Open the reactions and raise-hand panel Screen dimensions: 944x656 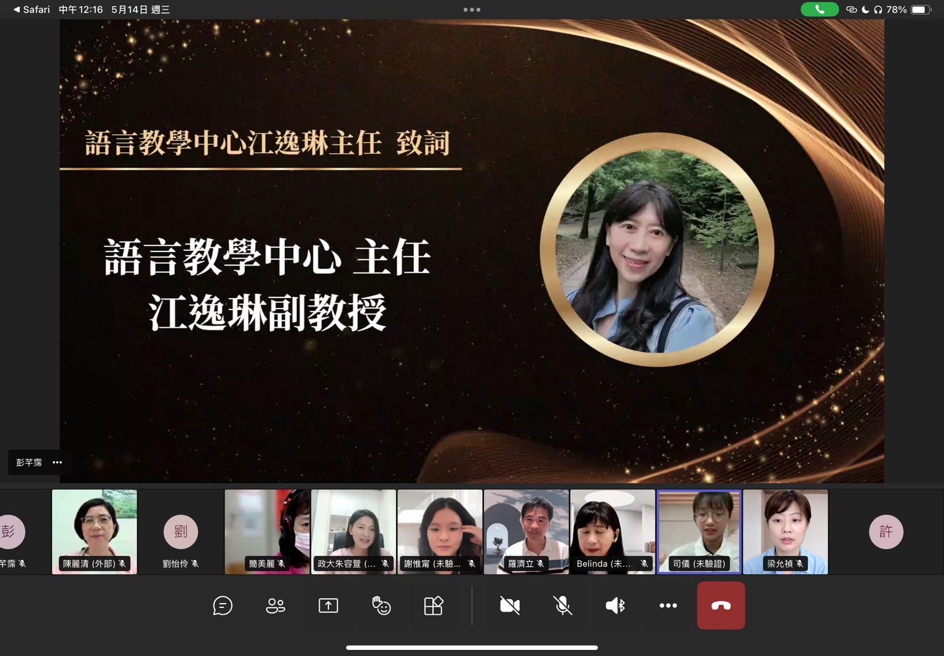(x=381, y=606)
